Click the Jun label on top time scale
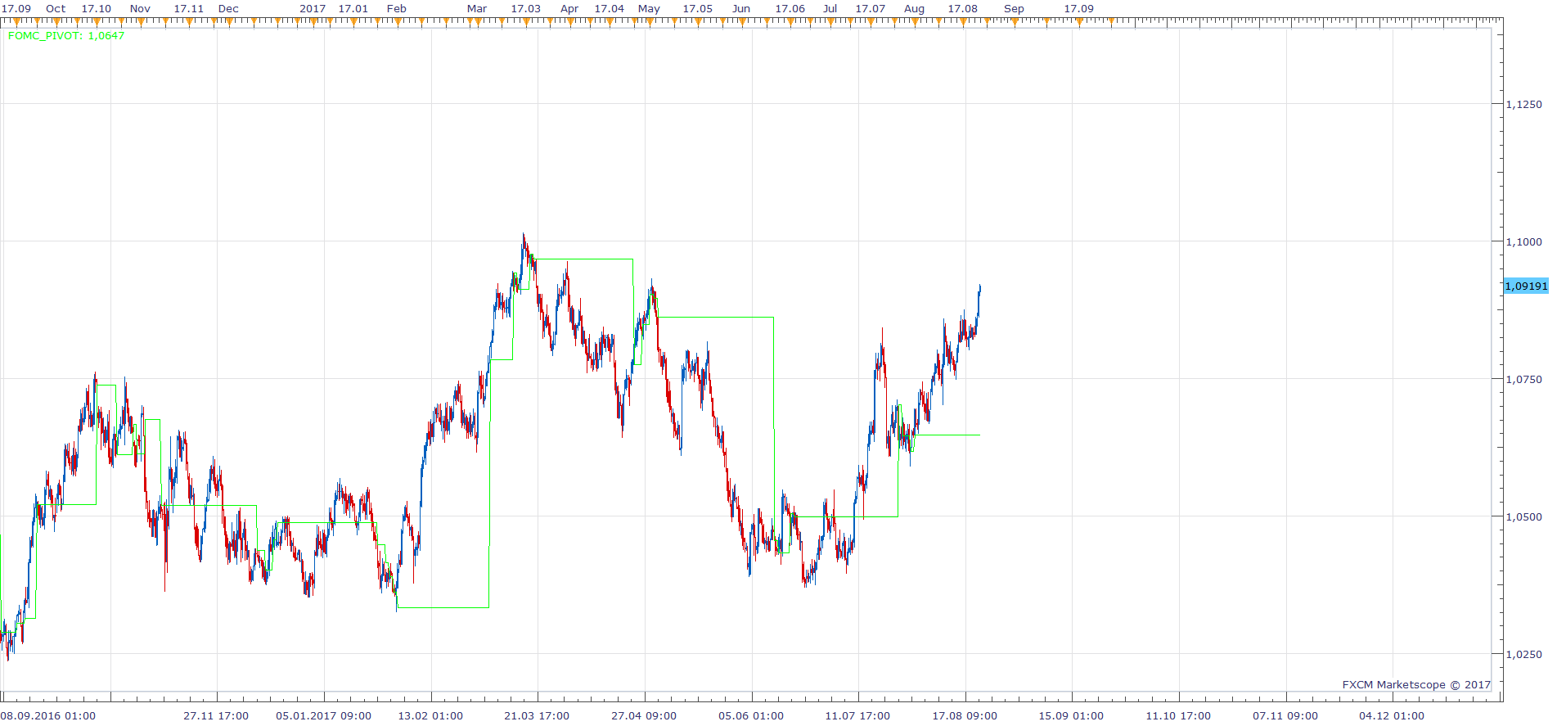 pyautogui.click(x=741, y=8)
